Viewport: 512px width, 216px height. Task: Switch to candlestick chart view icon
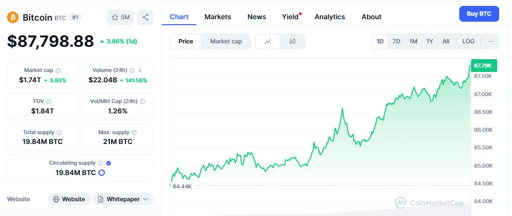point(293,41)
